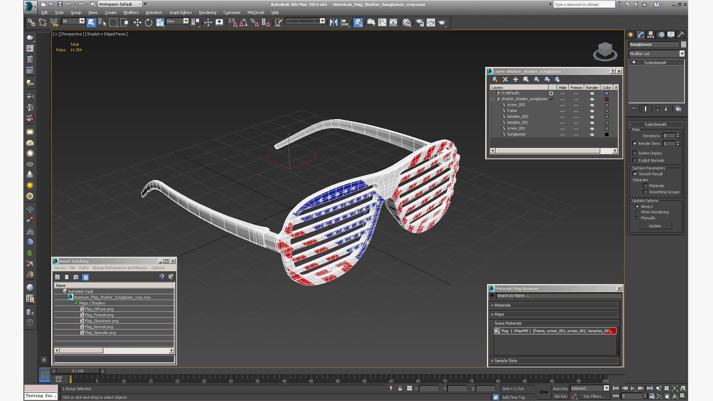The image size is (713, 401).
Task: Click the Pin Stack icon
Action: pos(634,109)
